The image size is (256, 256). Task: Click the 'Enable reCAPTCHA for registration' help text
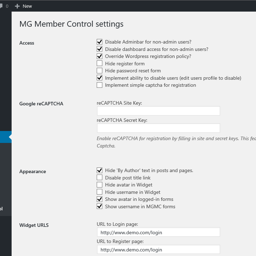[176, 142]
